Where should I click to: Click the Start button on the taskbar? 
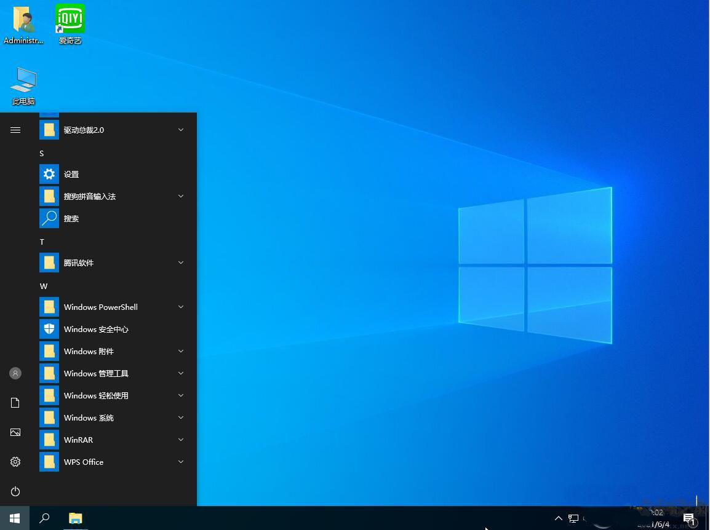point(14,518)
